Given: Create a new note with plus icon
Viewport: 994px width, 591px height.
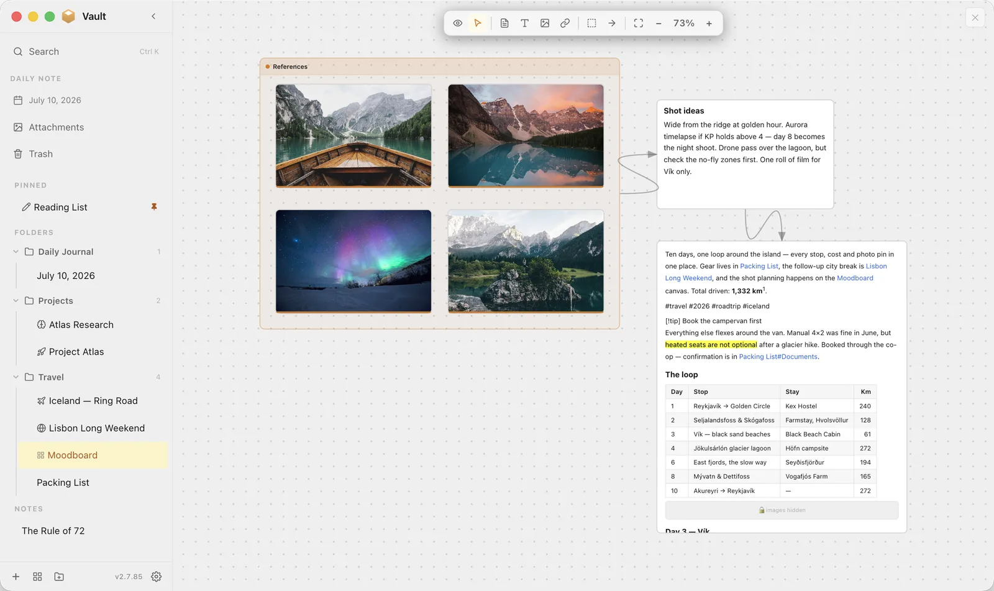Looking at the screenshot, I should point(16,577).
